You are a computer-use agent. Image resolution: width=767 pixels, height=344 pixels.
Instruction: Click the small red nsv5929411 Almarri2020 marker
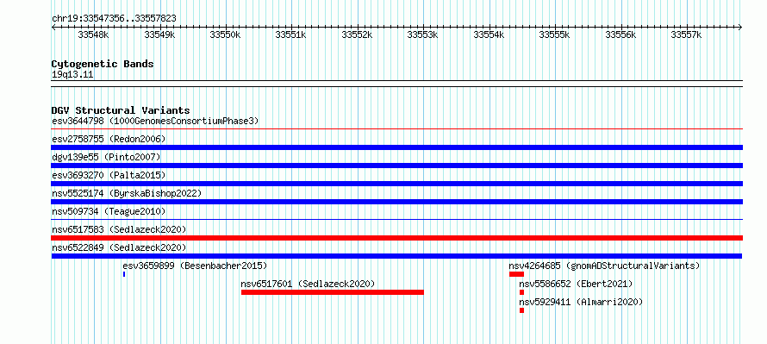[522, 310]
